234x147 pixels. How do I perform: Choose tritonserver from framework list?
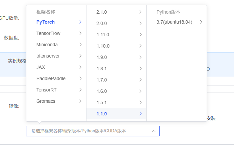point(56,56)
